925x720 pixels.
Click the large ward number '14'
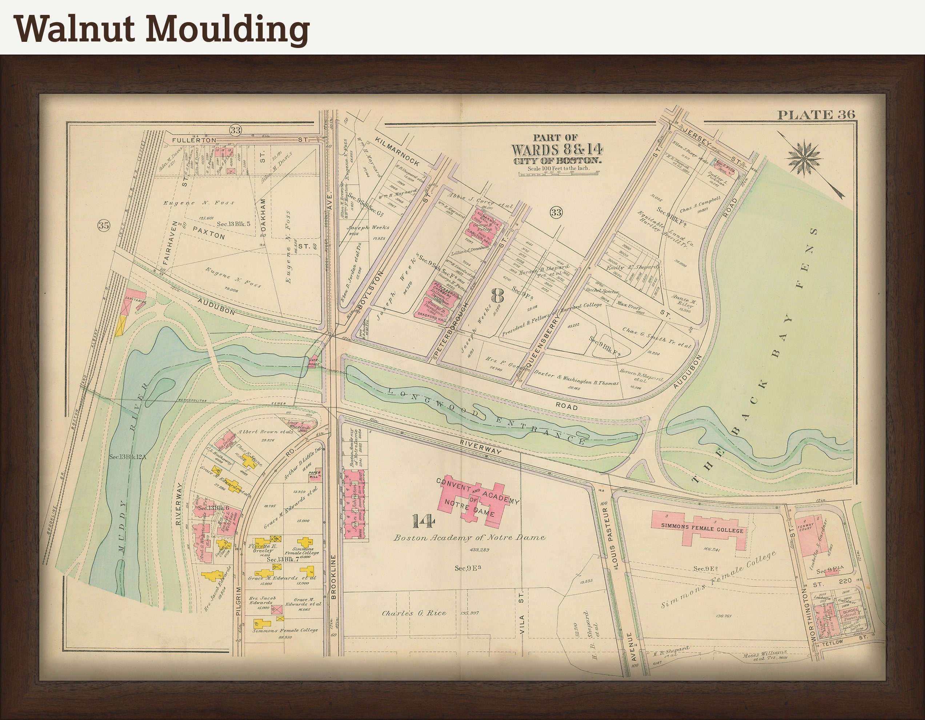pyautogui.click(x=423, y=521)
